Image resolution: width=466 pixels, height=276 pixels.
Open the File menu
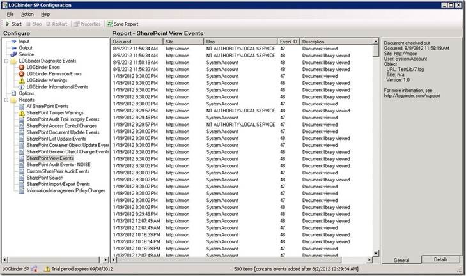[x=10, y=14]
